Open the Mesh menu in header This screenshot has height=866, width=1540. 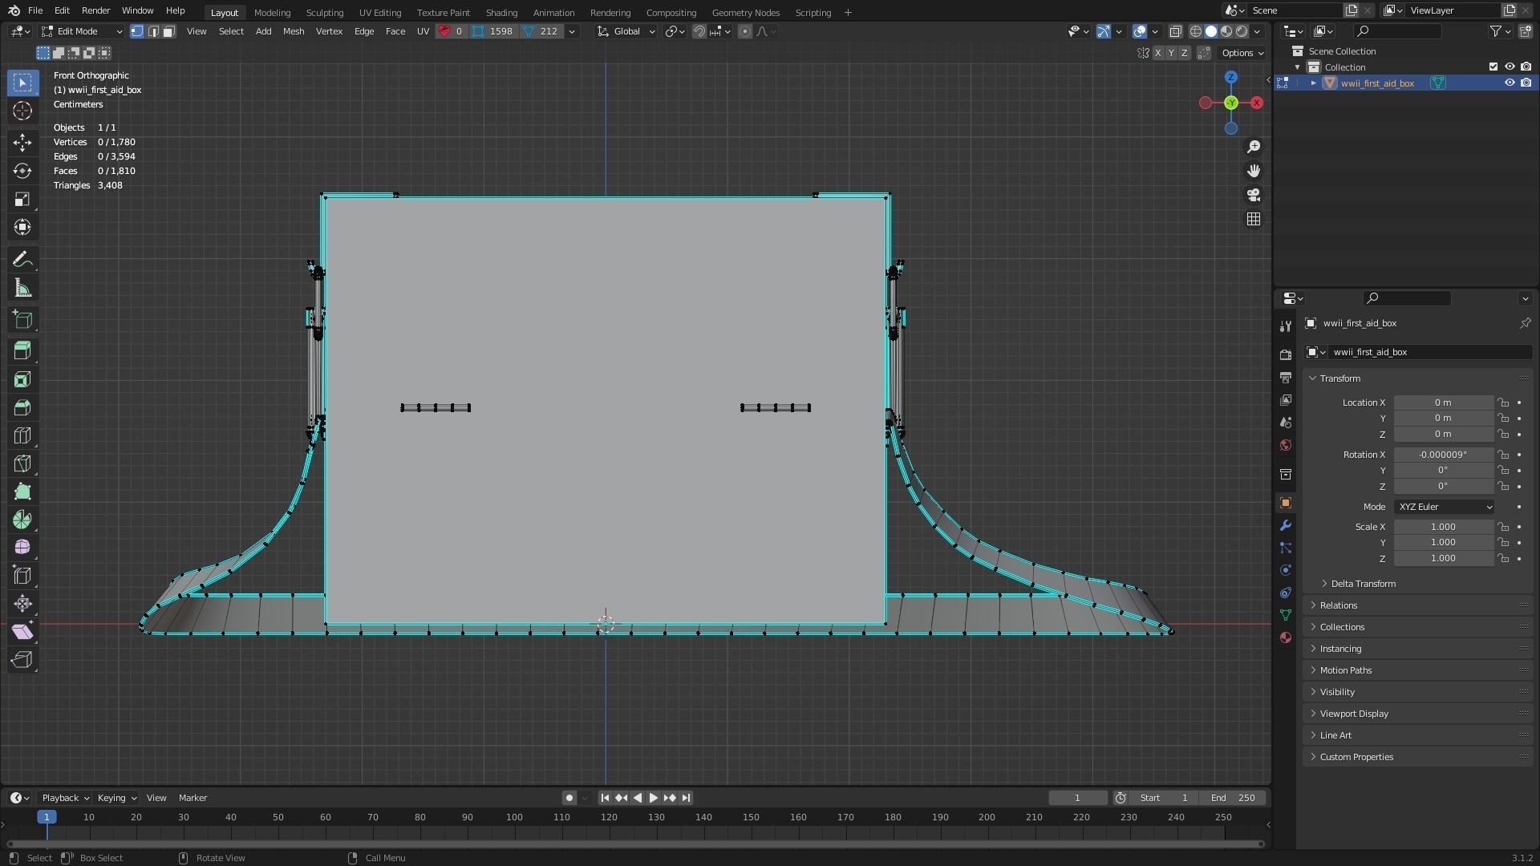click(293, 31)
